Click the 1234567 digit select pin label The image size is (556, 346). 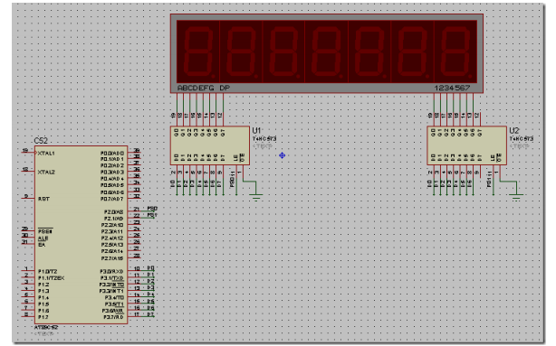pos(452,88)
